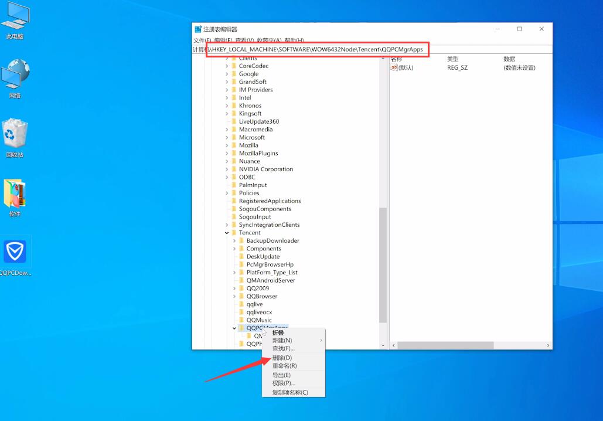Viewport: 603px width, 421px height.
Task: Click the folder icon beside SogouInput
Action: 234,217
